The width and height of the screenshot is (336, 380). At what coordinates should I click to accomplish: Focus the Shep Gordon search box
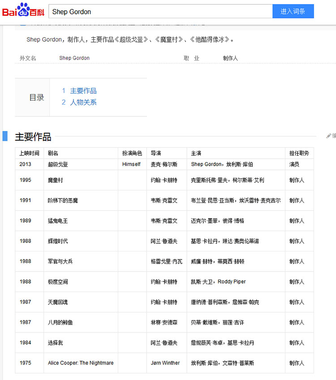pos(160,11)
